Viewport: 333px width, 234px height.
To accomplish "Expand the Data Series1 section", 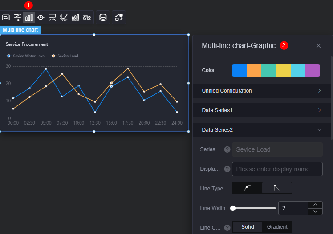I will click(262, 110).
